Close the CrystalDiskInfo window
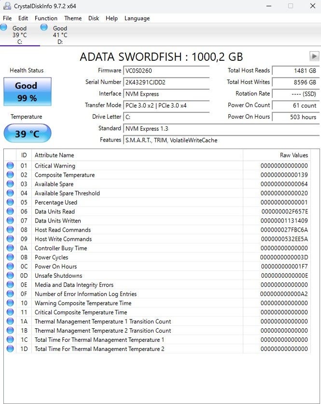 (x=312, y=6)
